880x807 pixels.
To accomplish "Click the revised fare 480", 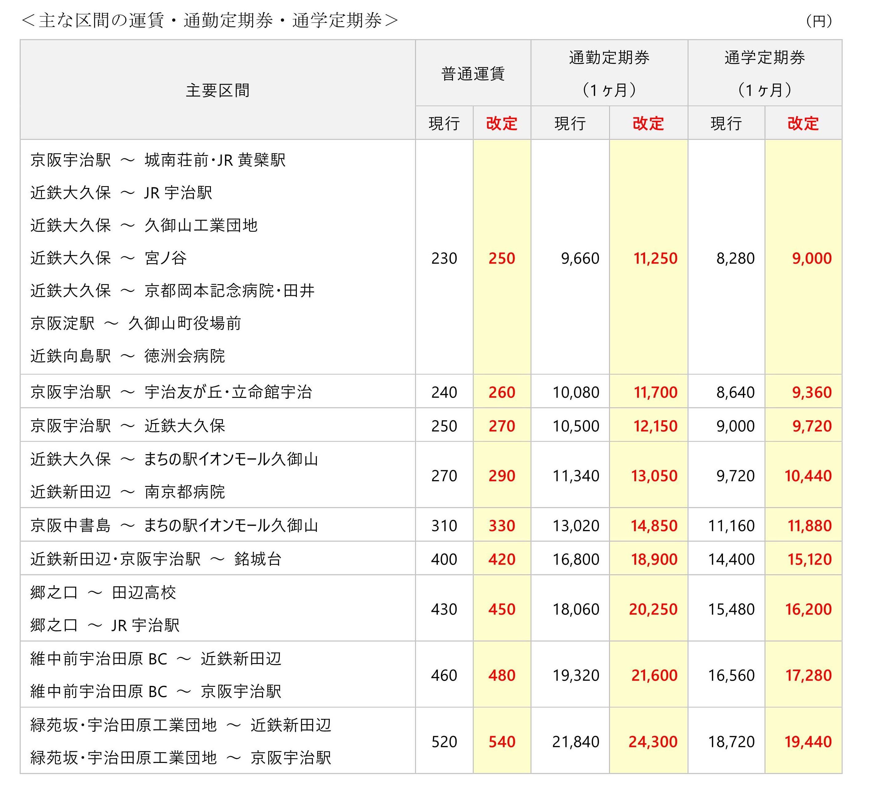I will click(x=502, y=675).
